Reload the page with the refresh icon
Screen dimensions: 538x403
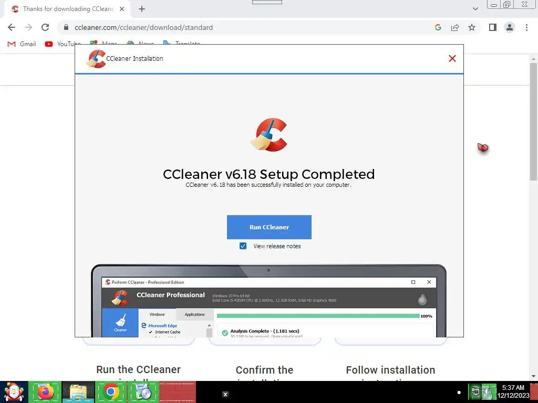45,27
